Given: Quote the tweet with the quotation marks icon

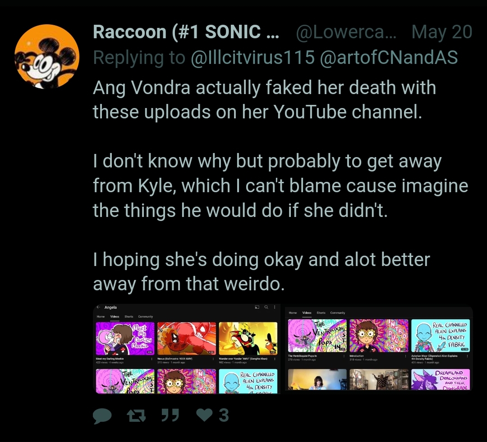Looking at the screenshot, I should (x=170, y=415).
